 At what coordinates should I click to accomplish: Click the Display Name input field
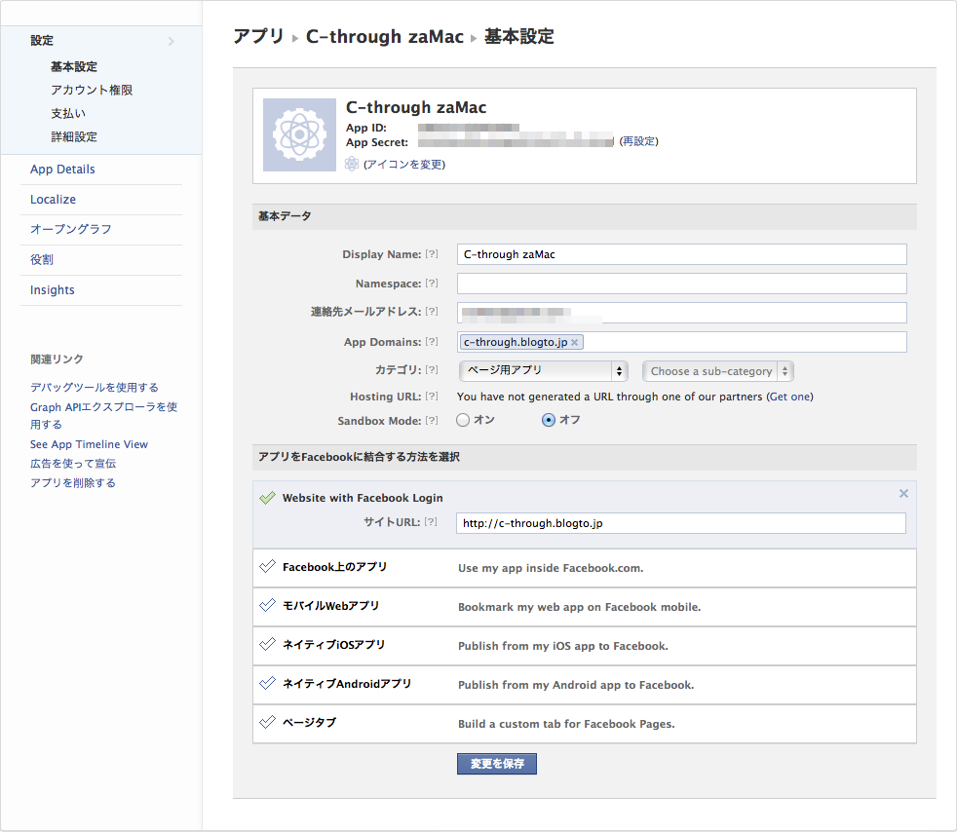682,254
